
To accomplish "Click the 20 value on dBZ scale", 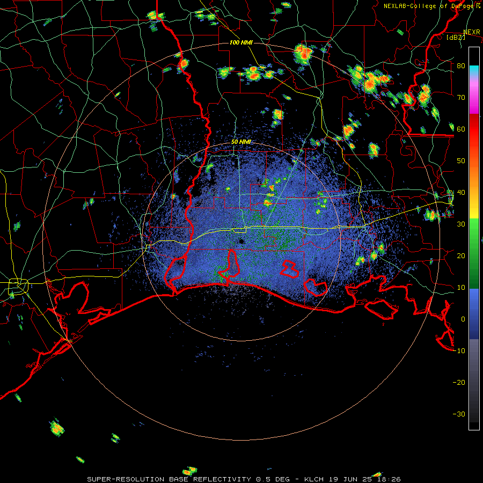I will click(461, 255).
